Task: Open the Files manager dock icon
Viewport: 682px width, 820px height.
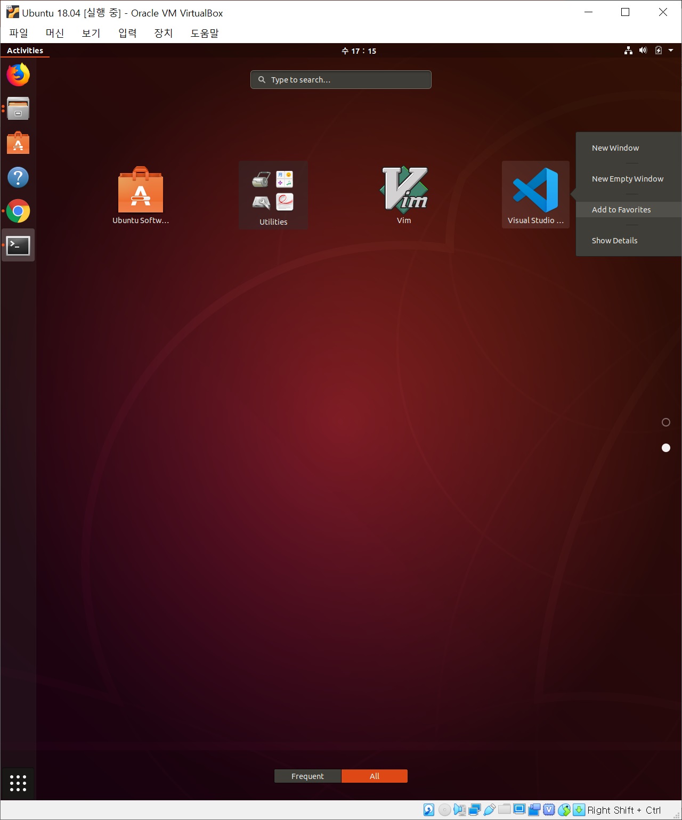Action: pos(18,109)
